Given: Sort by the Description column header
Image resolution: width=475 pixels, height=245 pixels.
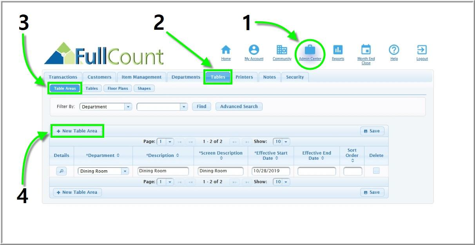Looking at the screenshot, I should pyautogui.click(x=163, y=155).
